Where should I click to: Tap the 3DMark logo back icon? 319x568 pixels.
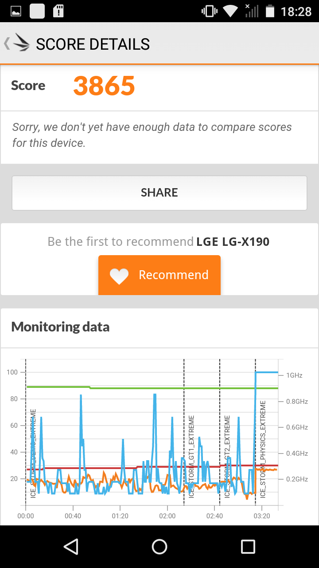click(17, 43)
